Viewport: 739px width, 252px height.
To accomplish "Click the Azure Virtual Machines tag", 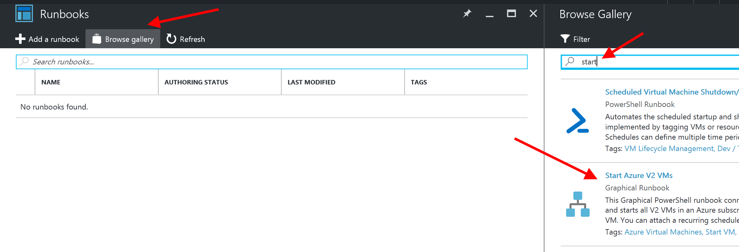I will pyautogui.click(x=663, y=232).
